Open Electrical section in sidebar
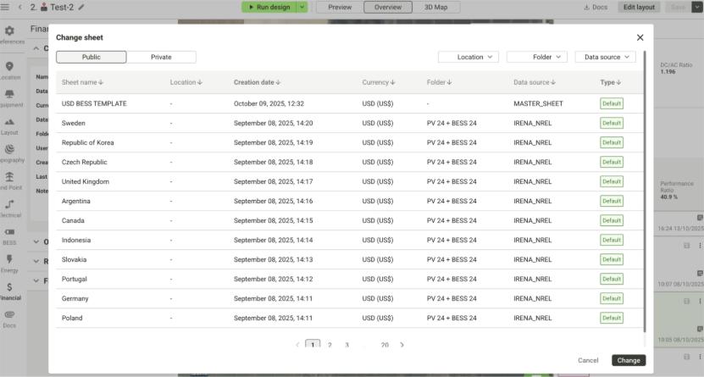The height and width of the screenshot is (377, 704). [9, 208]
